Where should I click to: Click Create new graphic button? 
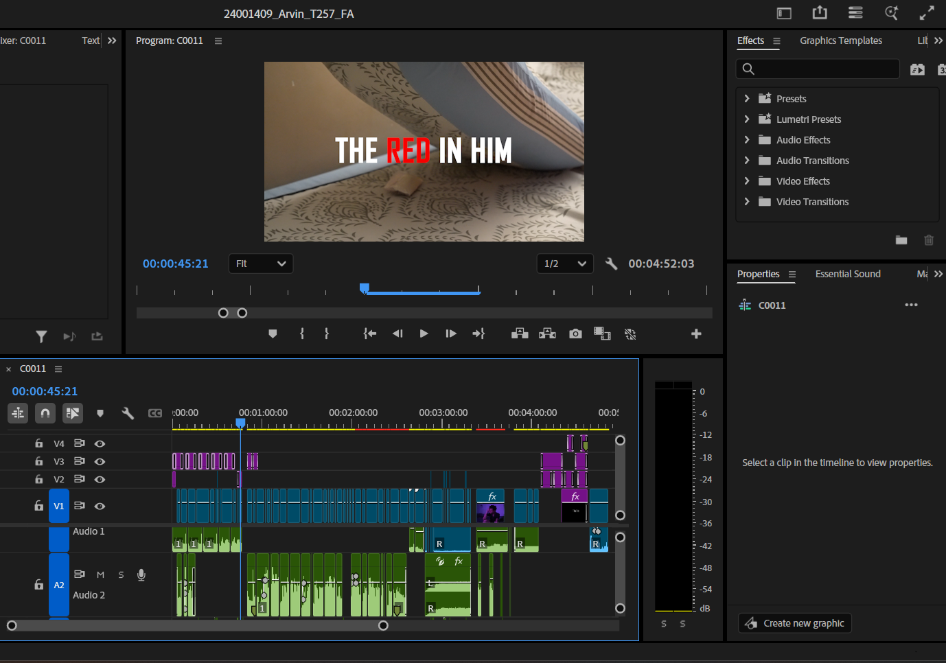(x=795, y=623)
